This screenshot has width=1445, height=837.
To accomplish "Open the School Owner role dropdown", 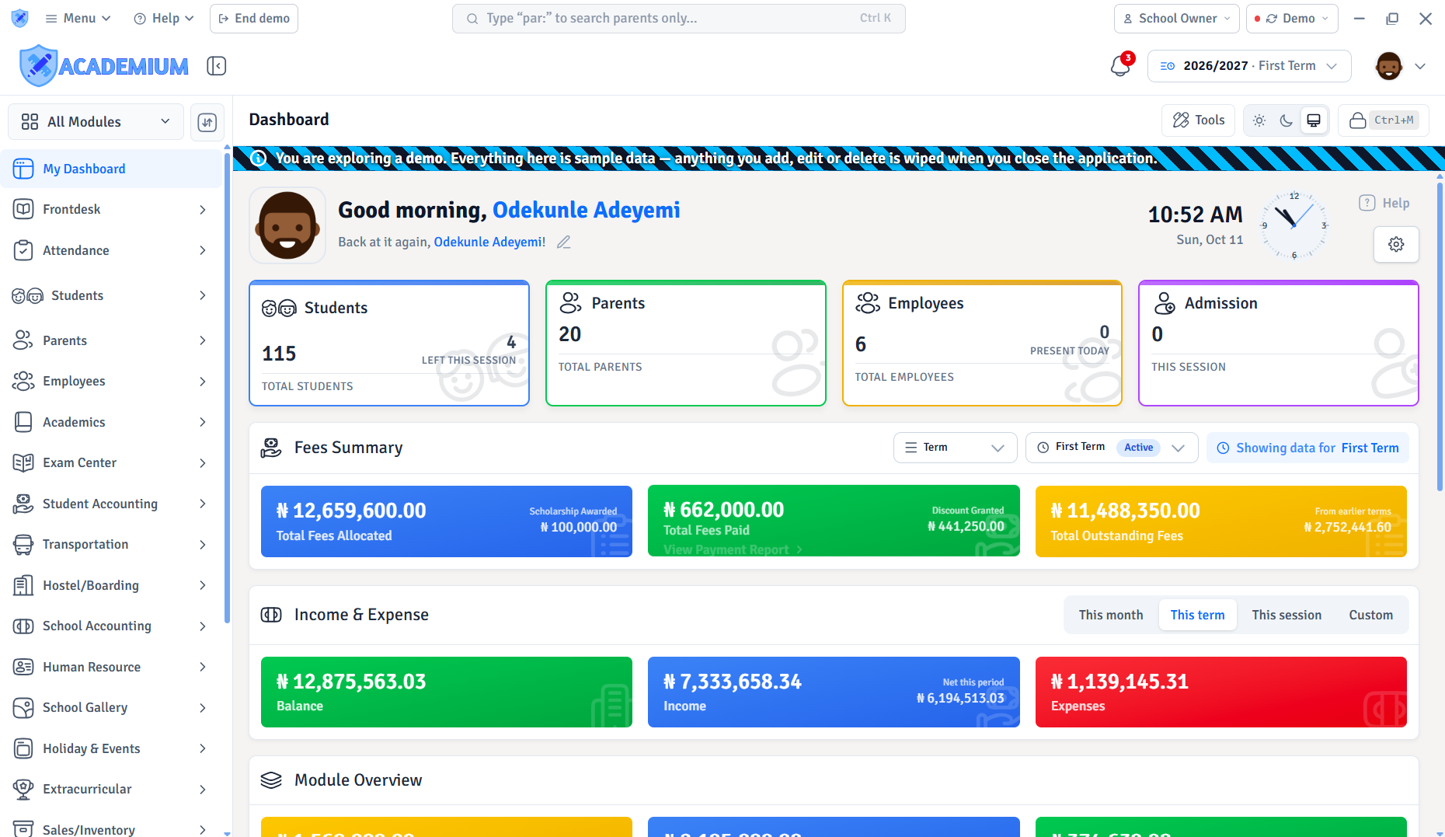I will coord(1177,19).
